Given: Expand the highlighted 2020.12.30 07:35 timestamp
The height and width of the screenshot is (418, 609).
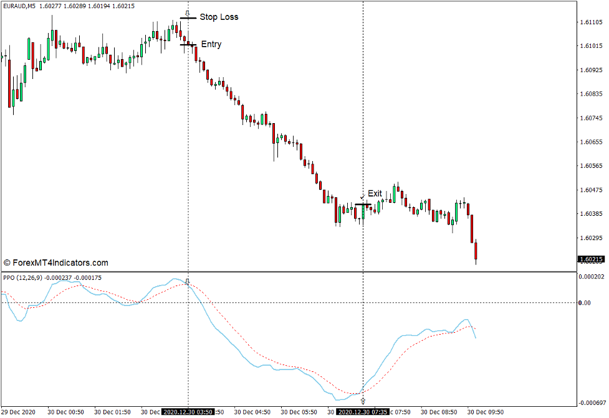Looking at the screenshot, I should point(363,411).
